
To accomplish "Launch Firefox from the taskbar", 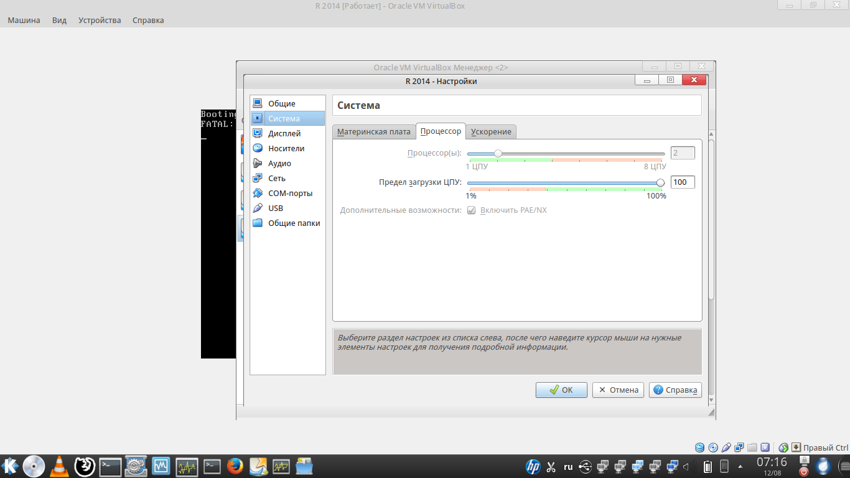I will 235,466.
